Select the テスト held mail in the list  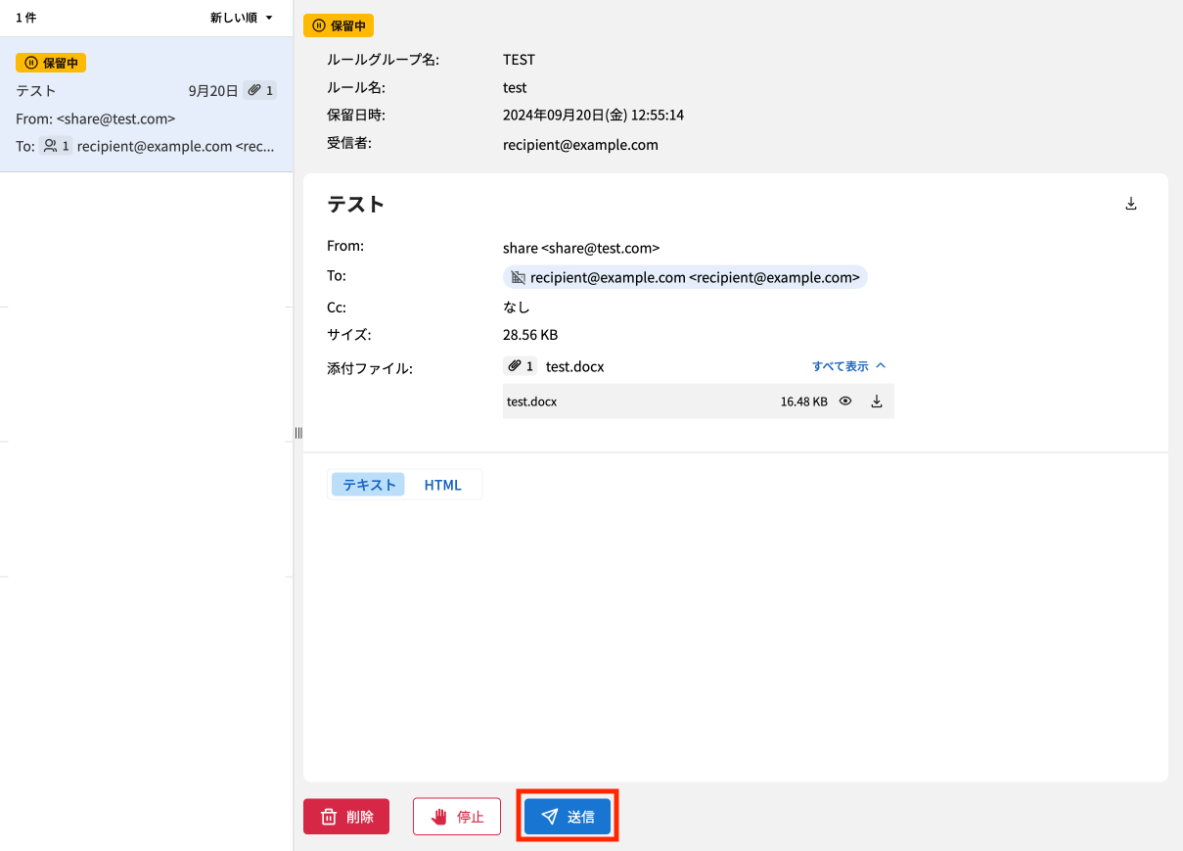[x=147, y=105]
